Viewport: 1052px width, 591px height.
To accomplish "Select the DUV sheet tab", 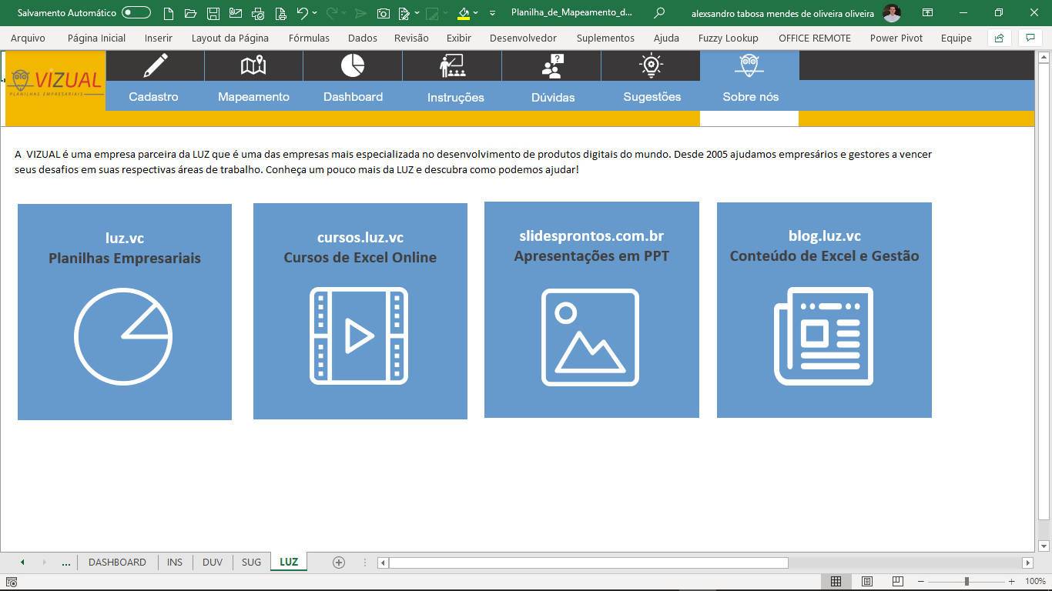I will [213, 563].
